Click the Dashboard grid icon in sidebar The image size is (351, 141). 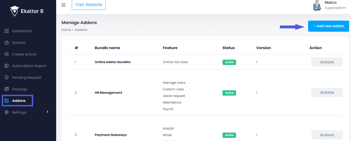[7, 31]
